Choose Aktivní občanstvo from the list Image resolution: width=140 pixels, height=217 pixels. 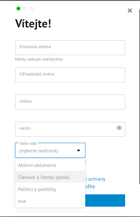(50, 165)
